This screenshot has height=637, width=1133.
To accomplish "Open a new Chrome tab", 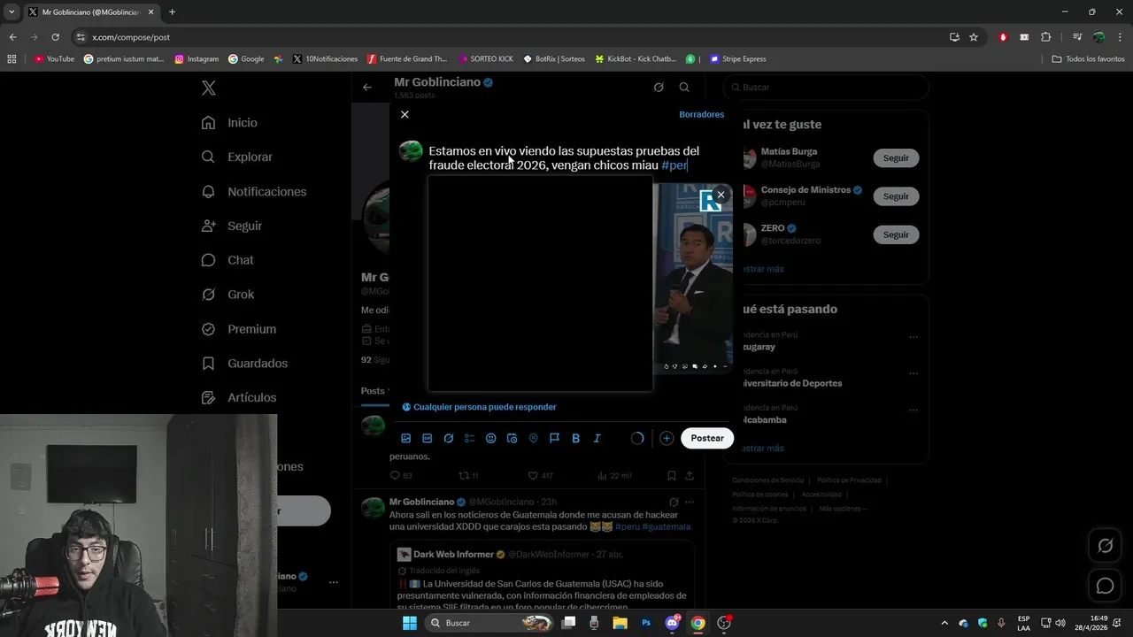I will pos(172,12).
